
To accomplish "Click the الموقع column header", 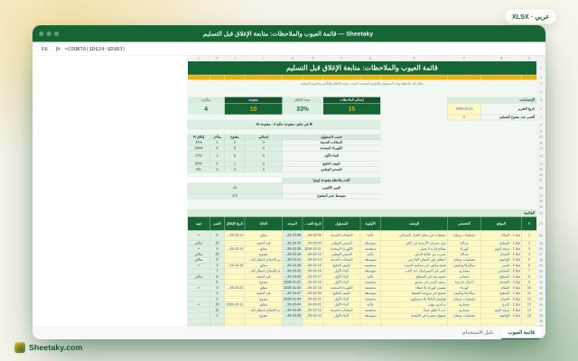I will [x=501, y=224].
